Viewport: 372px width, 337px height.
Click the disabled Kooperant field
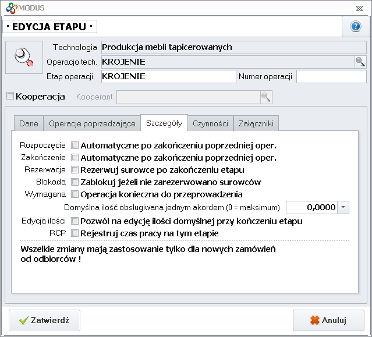pos(189,97)
